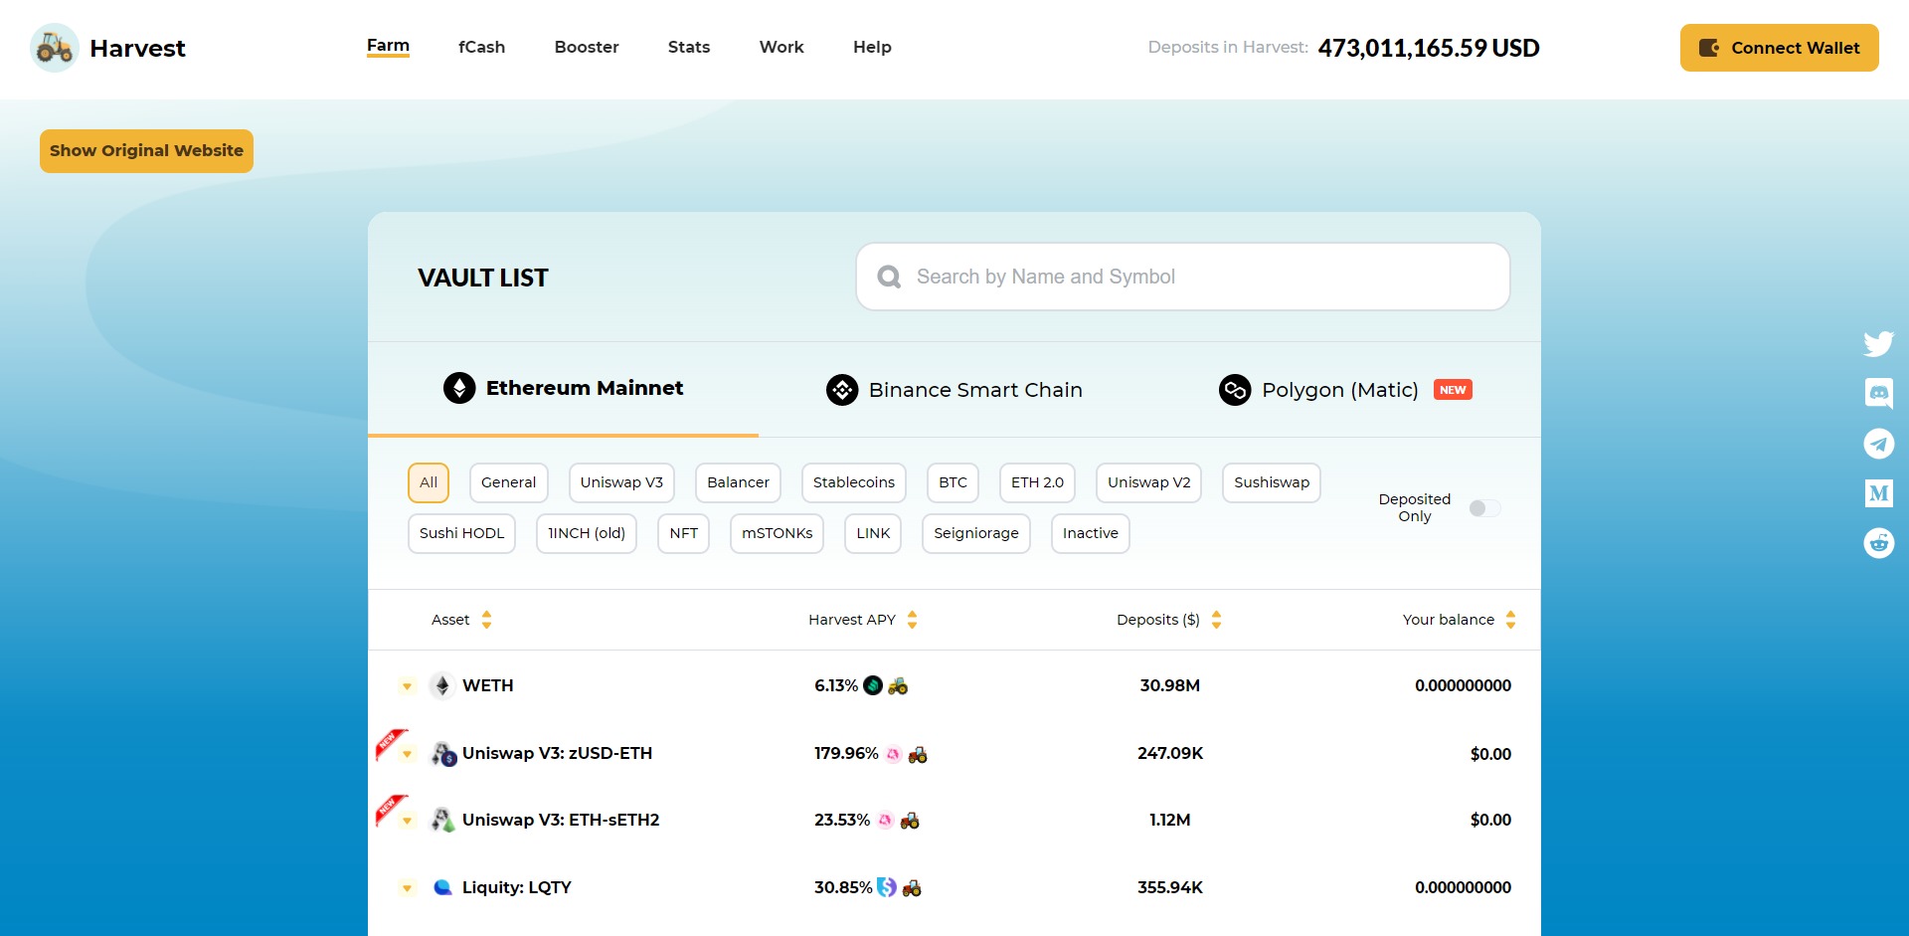Viewport: 1909px width, 936px height.
Task: Click the green reward icon beside 6.13%
Action: (x=873, y=685)
